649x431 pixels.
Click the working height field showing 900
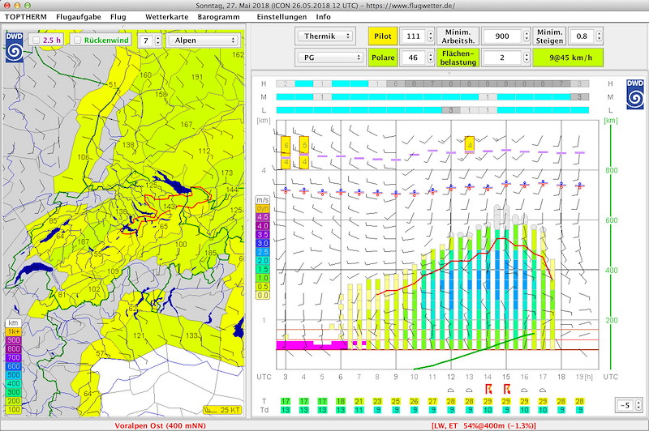[502, 36]
